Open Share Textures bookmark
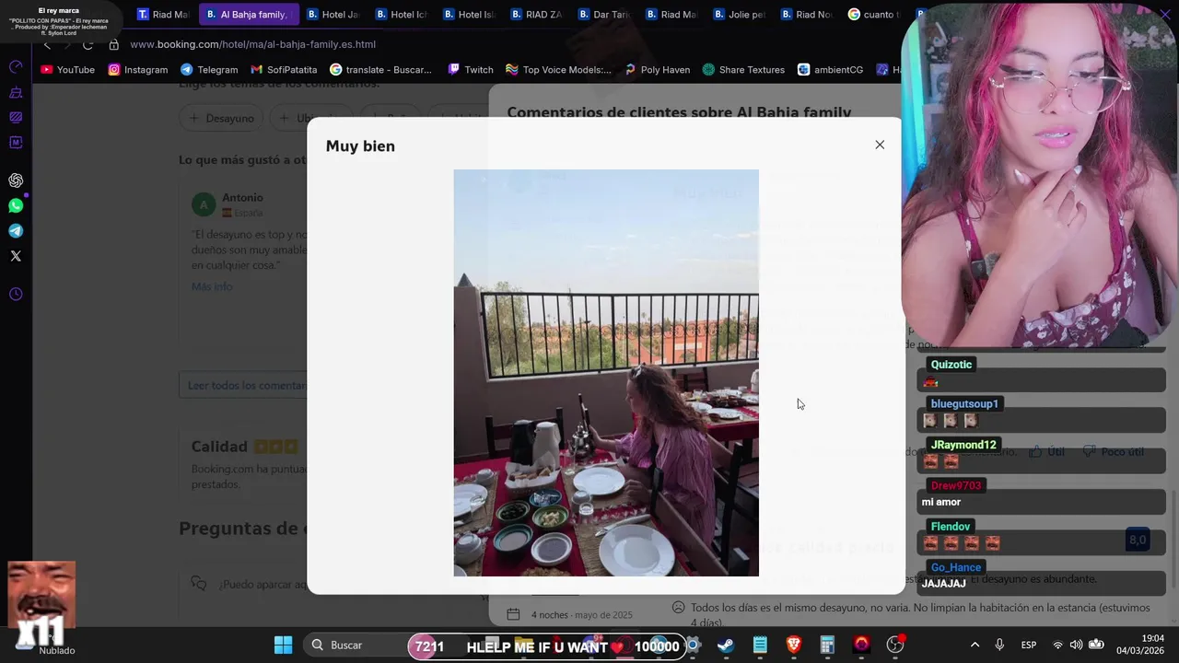The height and width of the screenshot is (663, 1179). tap(743, 69)
